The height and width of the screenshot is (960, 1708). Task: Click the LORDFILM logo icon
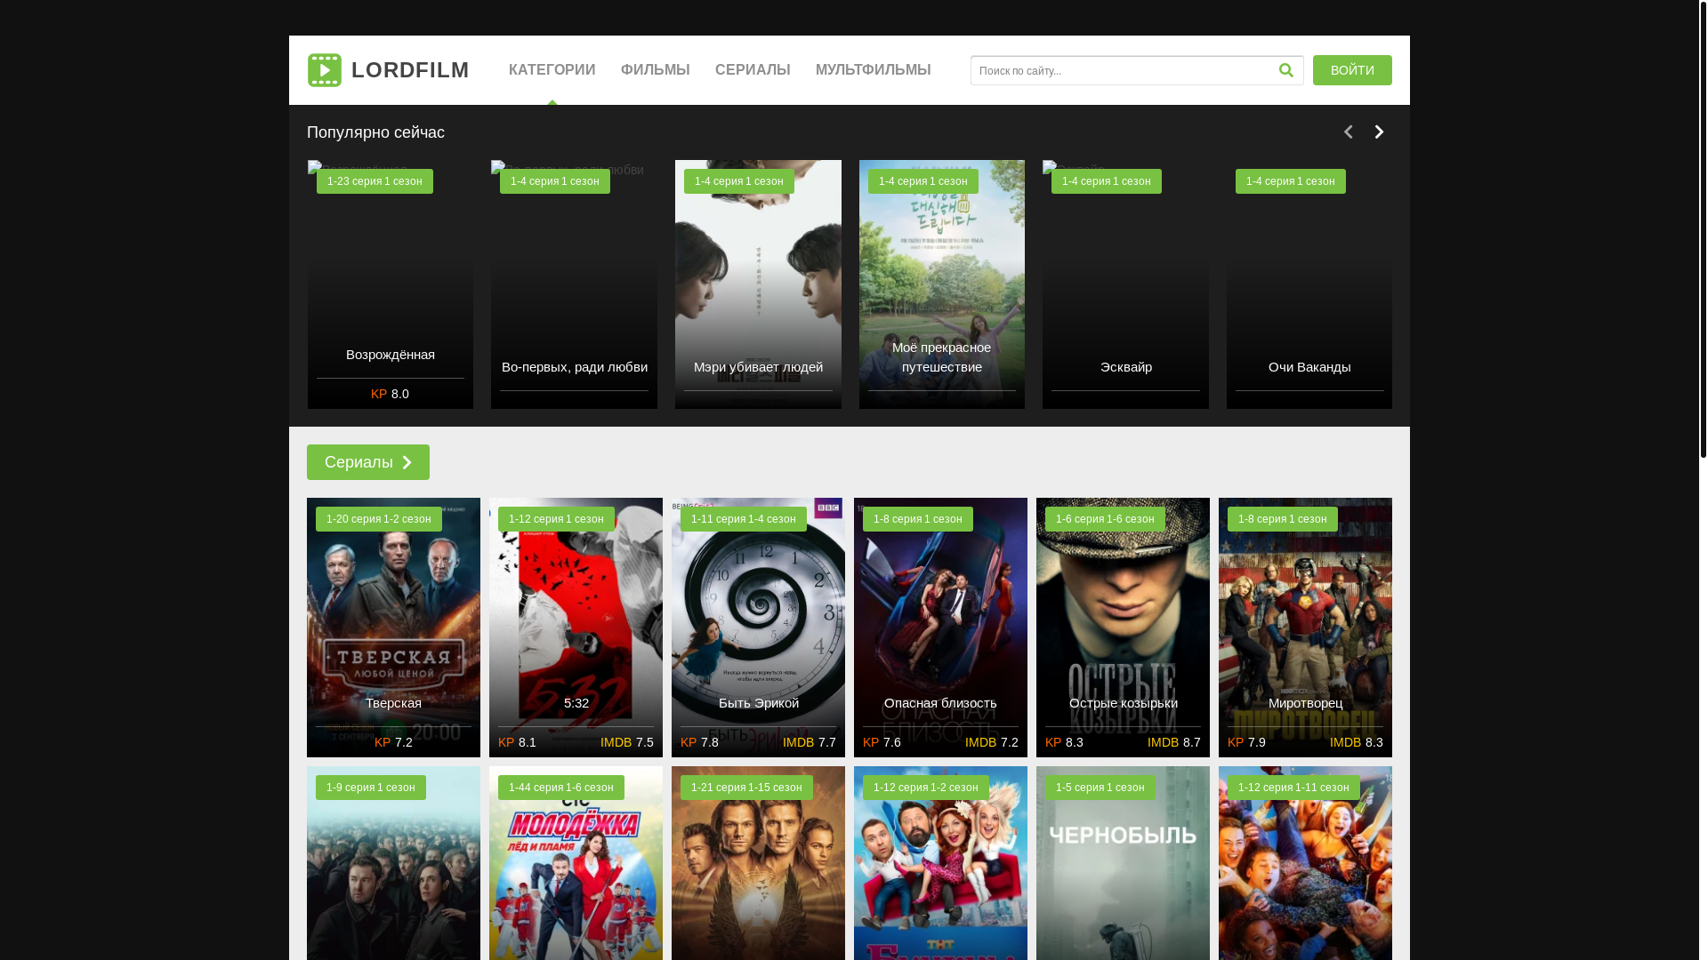click(x=325, y=70)
